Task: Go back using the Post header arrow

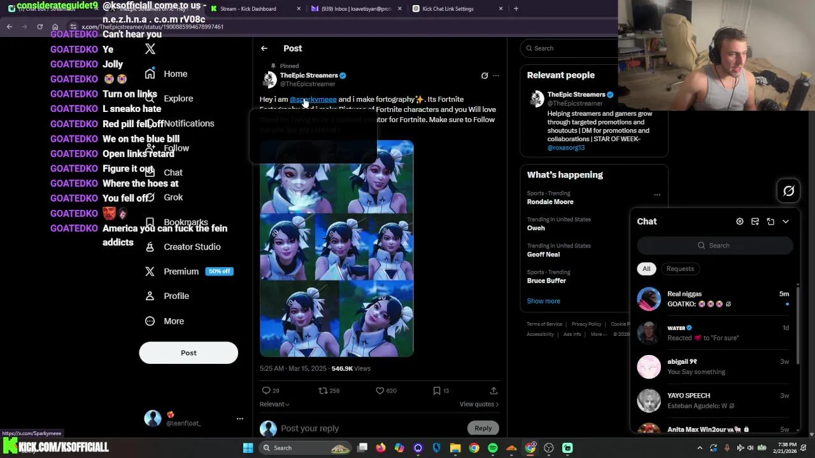Action: pos(264,48)
